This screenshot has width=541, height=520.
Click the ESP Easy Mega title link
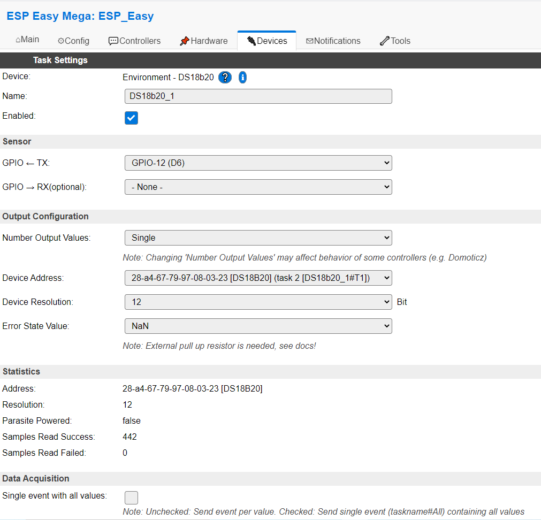tap(80, 16)
